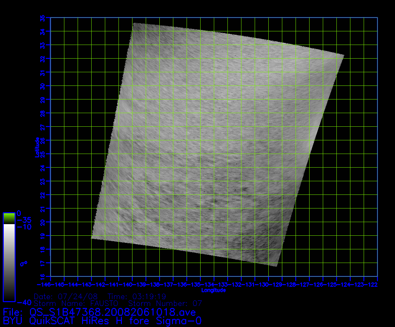
Task: Click the sigma-0 symbol next to the color bar
Action: pos(24,263)
